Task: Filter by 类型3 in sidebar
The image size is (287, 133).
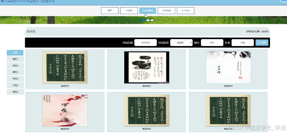Action: point(15,72)
